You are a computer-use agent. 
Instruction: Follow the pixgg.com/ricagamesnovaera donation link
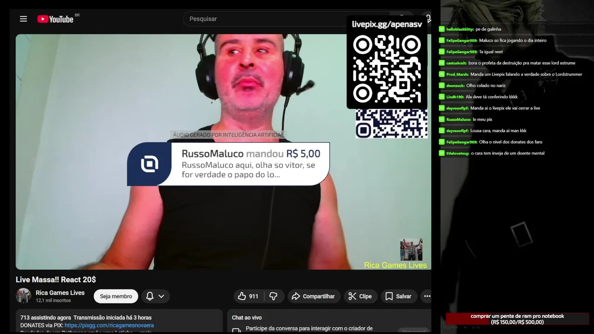tap(109, 325)
